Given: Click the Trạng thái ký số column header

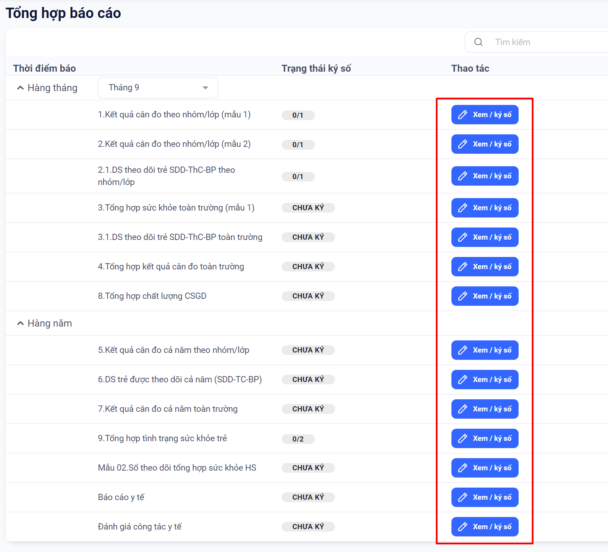Looking at the screenshot, I should click(316, 68).
